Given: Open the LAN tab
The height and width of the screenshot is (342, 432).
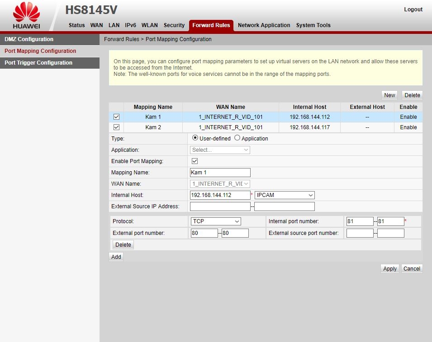Looking at the screenshot, I should (x=114, y=25).
